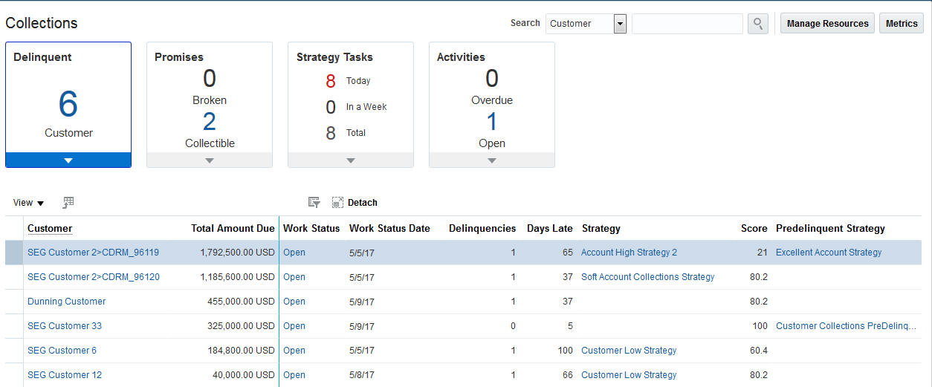The image size is (932, 387).
Task: Click the search magnifier icon
Action: point(758,24)
